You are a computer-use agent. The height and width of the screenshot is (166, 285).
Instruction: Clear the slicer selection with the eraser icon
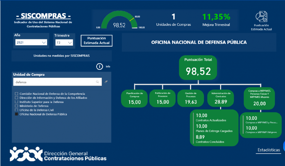(106, 82)
